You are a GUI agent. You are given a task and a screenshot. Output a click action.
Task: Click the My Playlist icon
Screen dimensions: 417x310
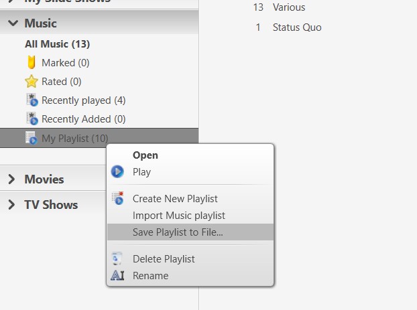click(x=31, y=139)
